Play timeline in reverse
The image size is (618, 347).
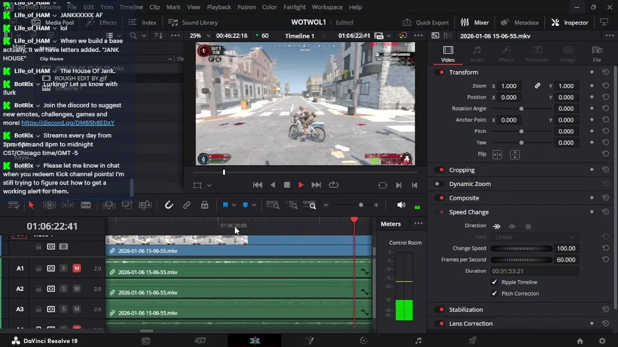(x=273, y=185)
